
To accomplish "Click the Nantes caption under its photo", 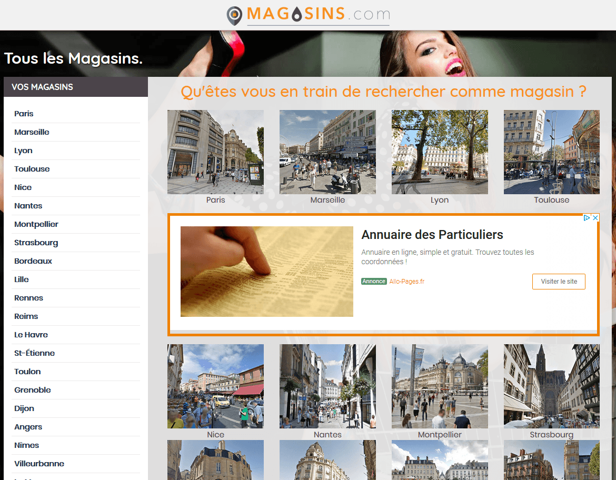I will (327, 434).
